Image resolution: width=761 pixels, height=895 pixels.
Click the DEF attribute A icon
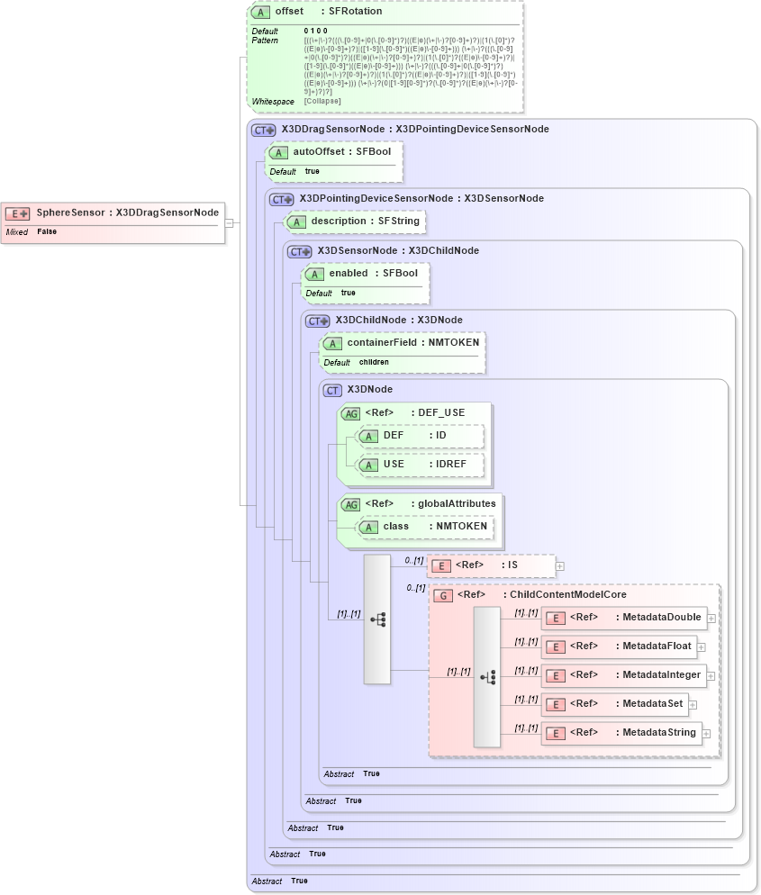[x=369, y=436]
